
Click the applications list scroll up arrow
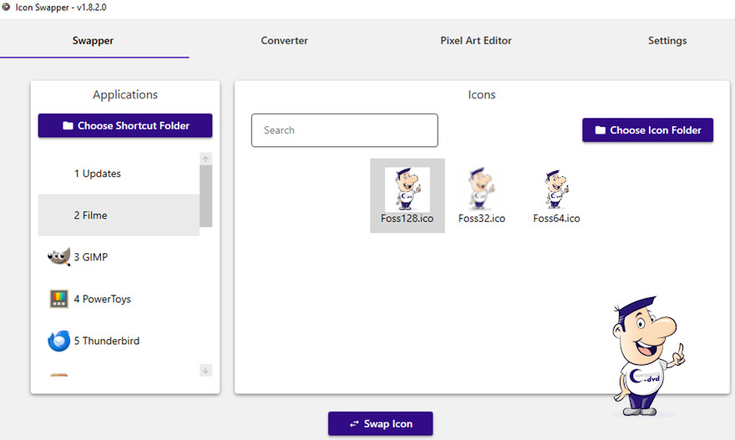[206, 159]
